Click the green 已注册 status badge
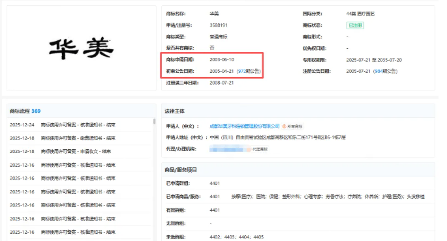The height and width of the screenshot is (241, 447). [355, 25]
